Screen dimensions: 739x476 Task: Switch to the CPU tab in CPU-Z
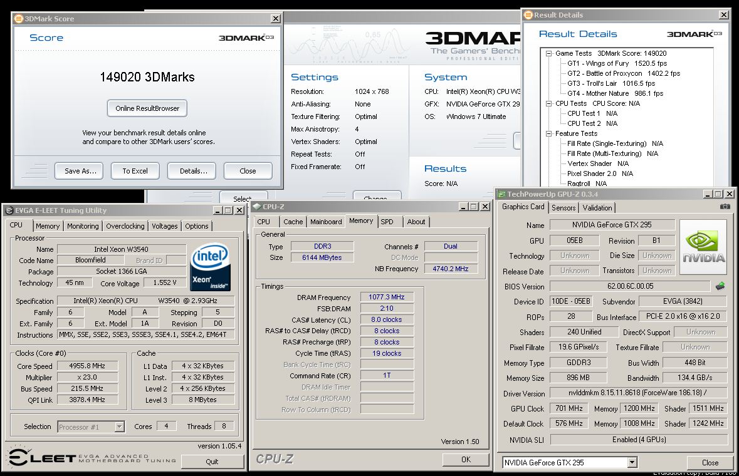(263, 222)
